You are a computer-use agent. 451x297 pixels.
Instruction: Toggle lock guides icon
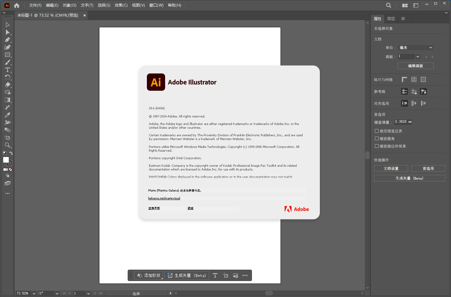point(414,91)
